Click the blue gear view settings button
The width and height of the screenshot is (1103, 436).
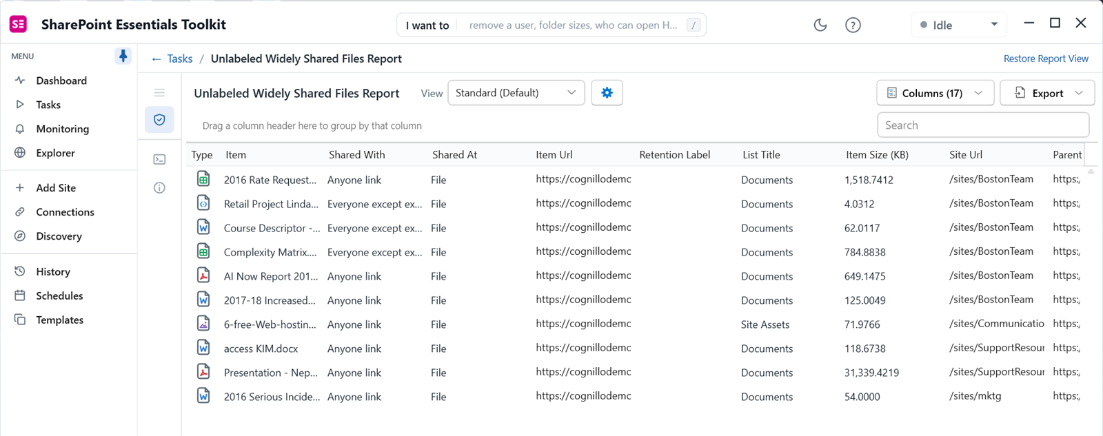click(x=607, y=93)
